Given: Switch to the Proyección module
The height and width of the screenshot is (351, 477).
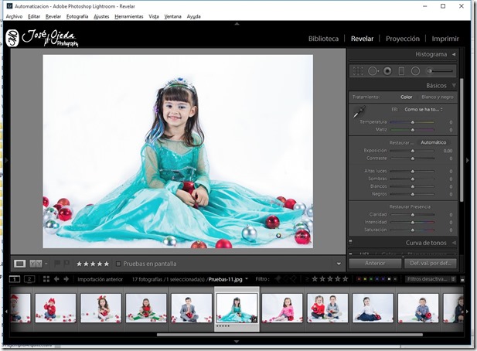Looking at the screenshot, I should pyautogui.click(x=403, y=39).
